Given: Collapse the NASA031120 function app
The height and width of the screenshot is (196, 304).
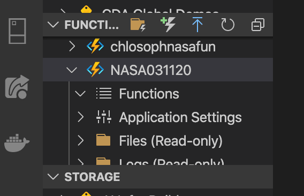Looking at the screenshot, I should click(72, 70).
